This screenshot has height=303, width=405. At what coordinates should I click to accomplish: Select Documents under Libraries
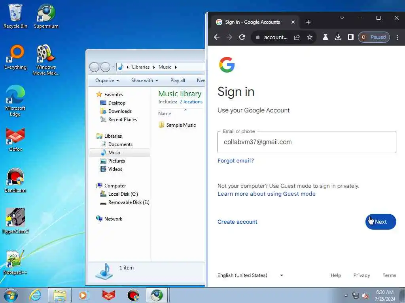click(x=117, y=144)
